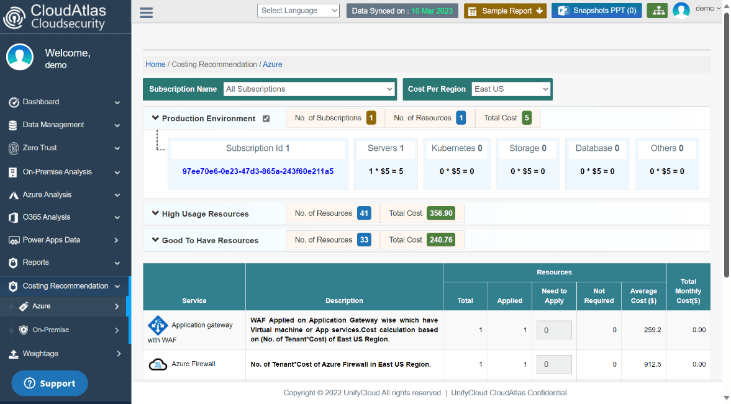
Task: Open the Select Language dropdown
Action: pyautogui.click(x=298, y=11)
